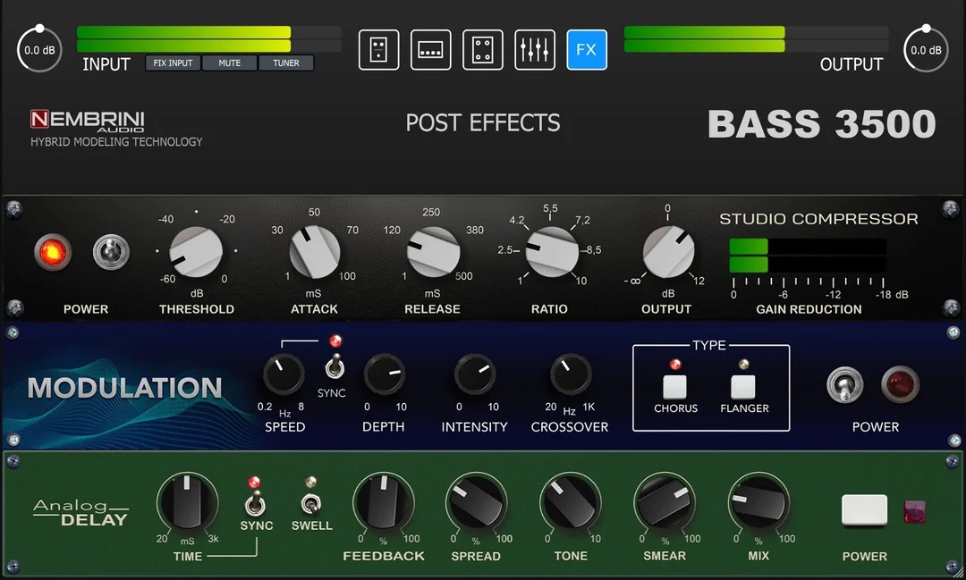Viewport: 966px width, 580px height.
Task: Flip the Studio Compressor power toggle switch
Action: click(111, 252)
